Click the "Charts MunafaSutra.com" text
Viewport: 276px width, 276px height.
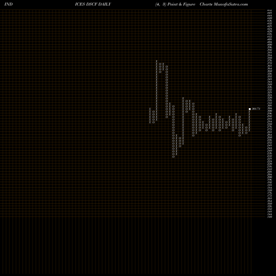[x=224, y=4]
